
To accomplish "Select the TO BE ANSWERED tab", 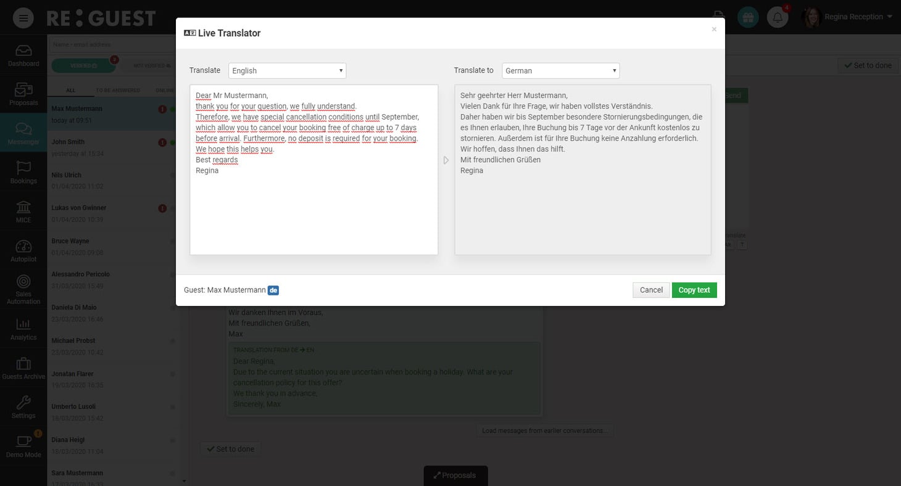I will (x=118, y=90).
